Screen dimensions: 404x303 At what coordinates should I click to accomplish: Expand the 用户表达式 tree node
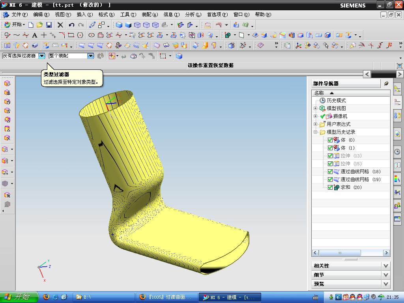(x=315, y=124)
